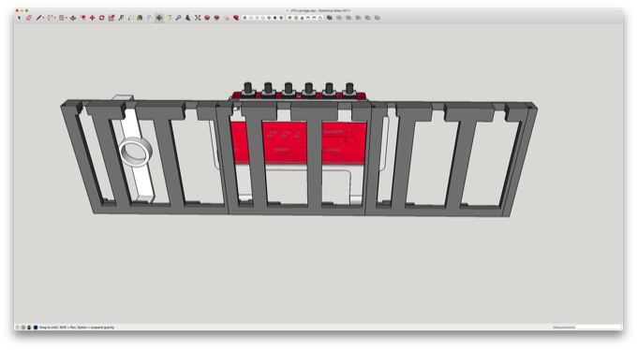The height and width of the screenshot is (350, 637).
Task: Click the Trim solid tool
Action: 367,18
